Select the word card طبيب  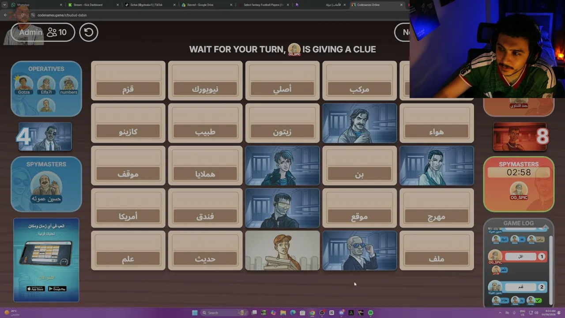[x=205, y=123]
